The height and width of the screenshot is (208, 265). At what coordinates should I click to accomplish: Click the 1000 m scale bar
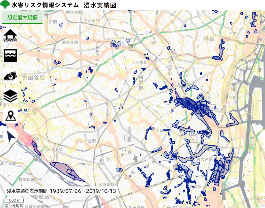coord(14,200)
